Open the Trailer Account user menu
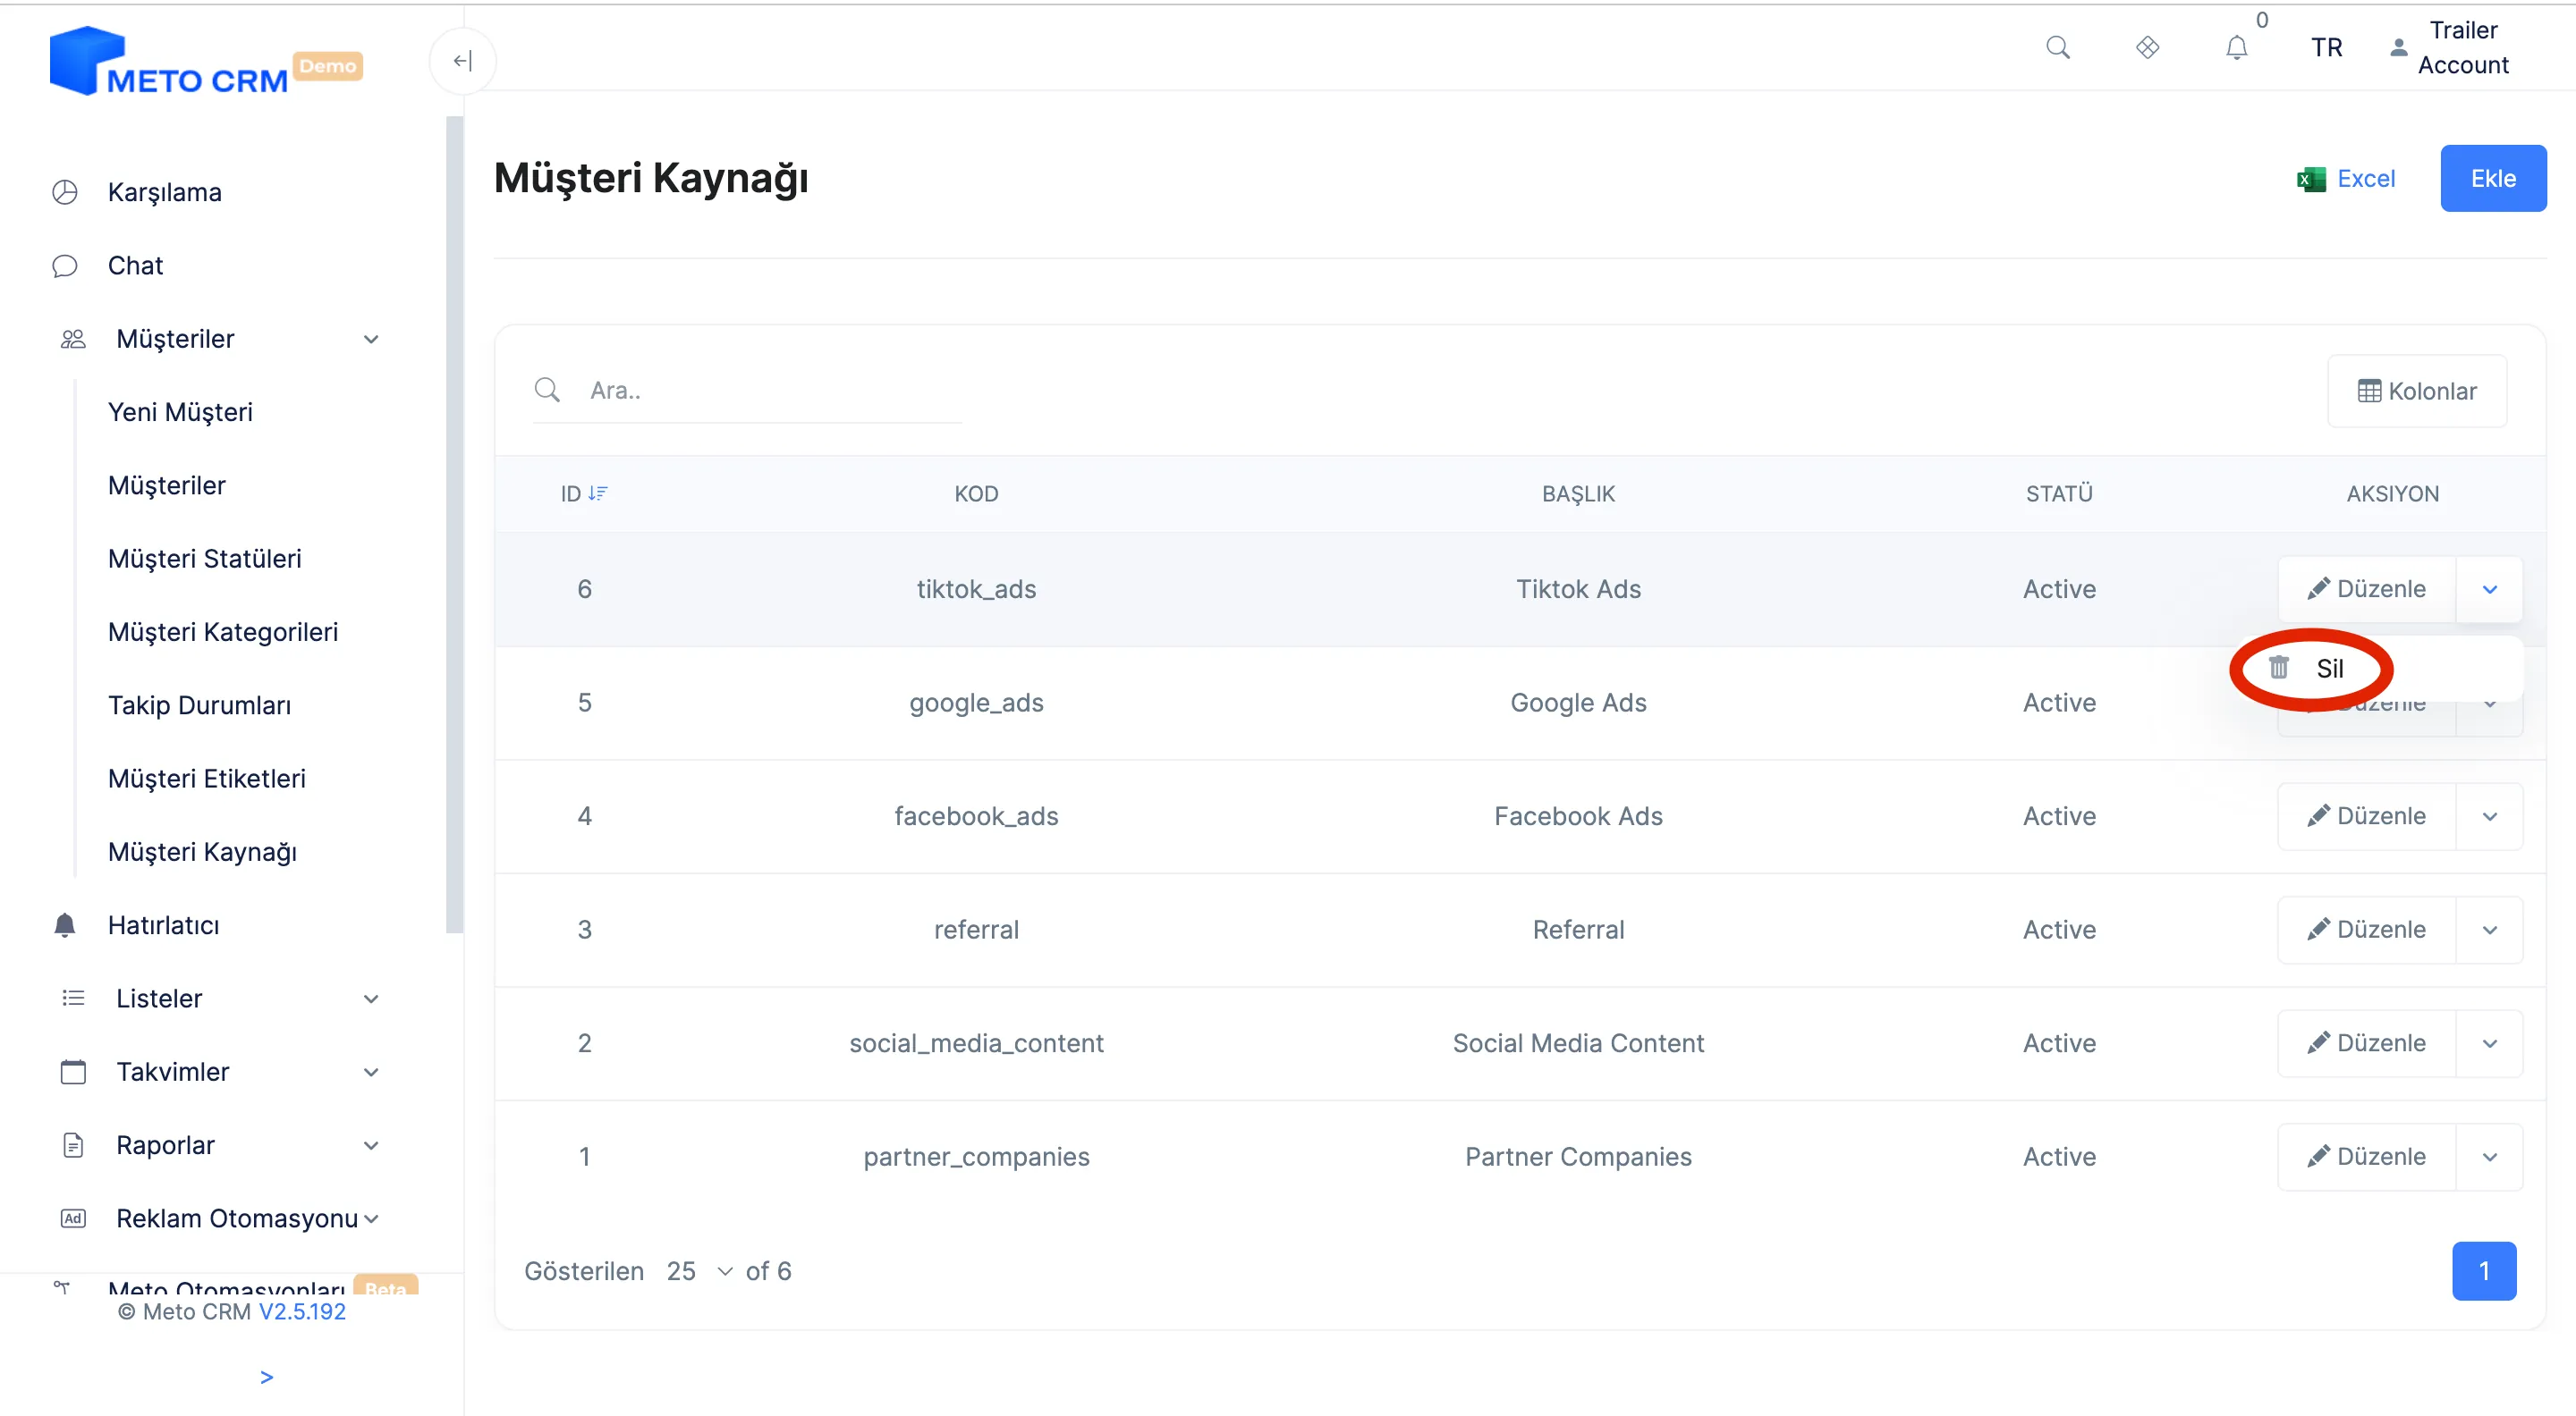 [2449, 48]
